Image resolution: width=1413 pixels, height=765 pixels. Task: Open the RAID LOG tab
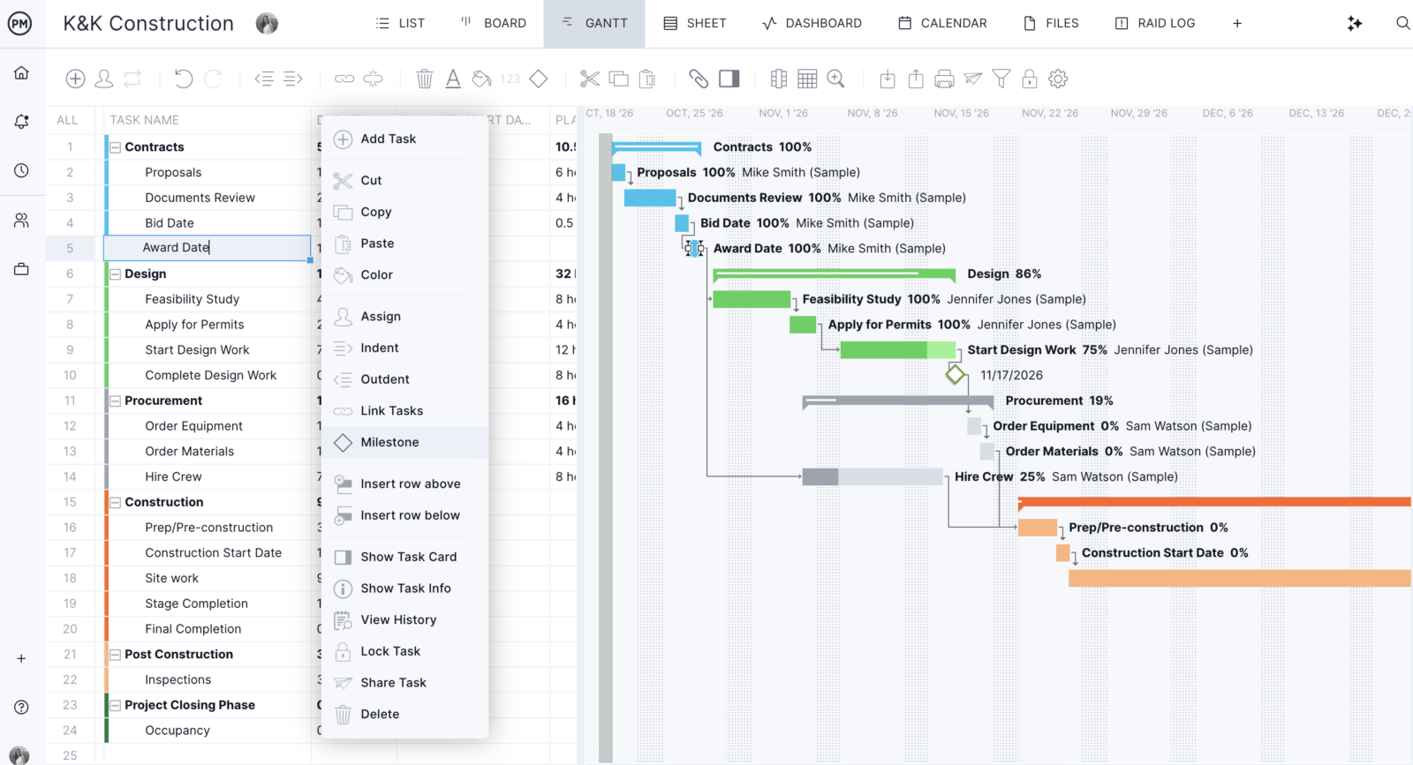1154,24
